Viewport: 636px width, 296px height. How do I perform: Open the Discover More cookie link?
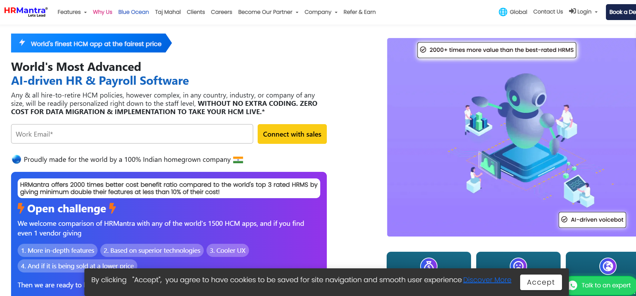click(x=487, y=280)
